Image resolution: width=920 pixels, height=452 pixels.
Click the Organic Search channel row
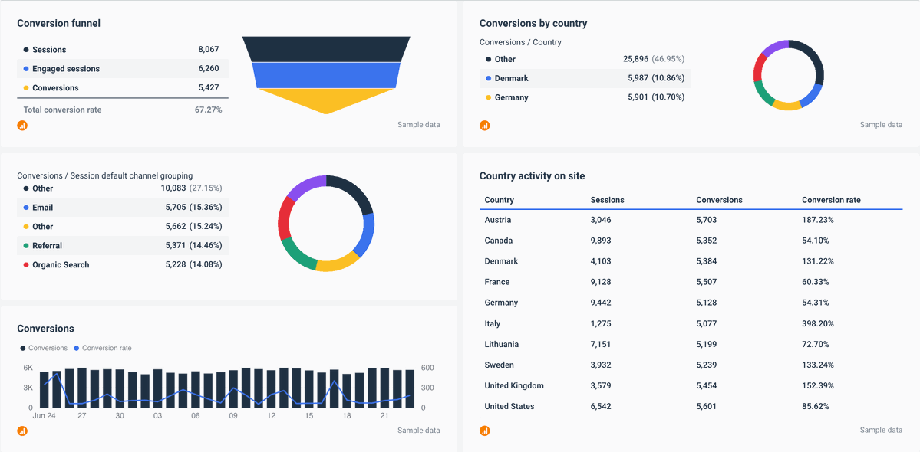pyautogui.click(x=123, y=264)
